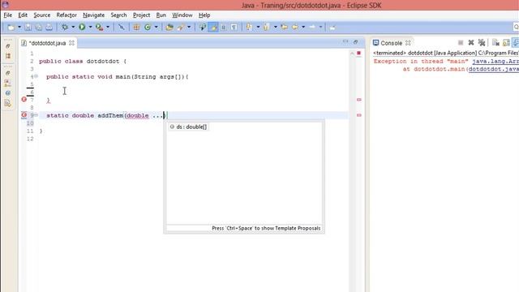Click the Previous Annotation icon
This screenshot has width=519, height=292.
click(267, 27)
